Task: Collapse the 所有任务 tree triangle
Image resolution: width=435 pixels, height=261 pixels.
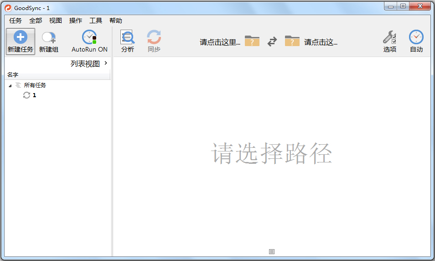Action: tap(10, 86)
